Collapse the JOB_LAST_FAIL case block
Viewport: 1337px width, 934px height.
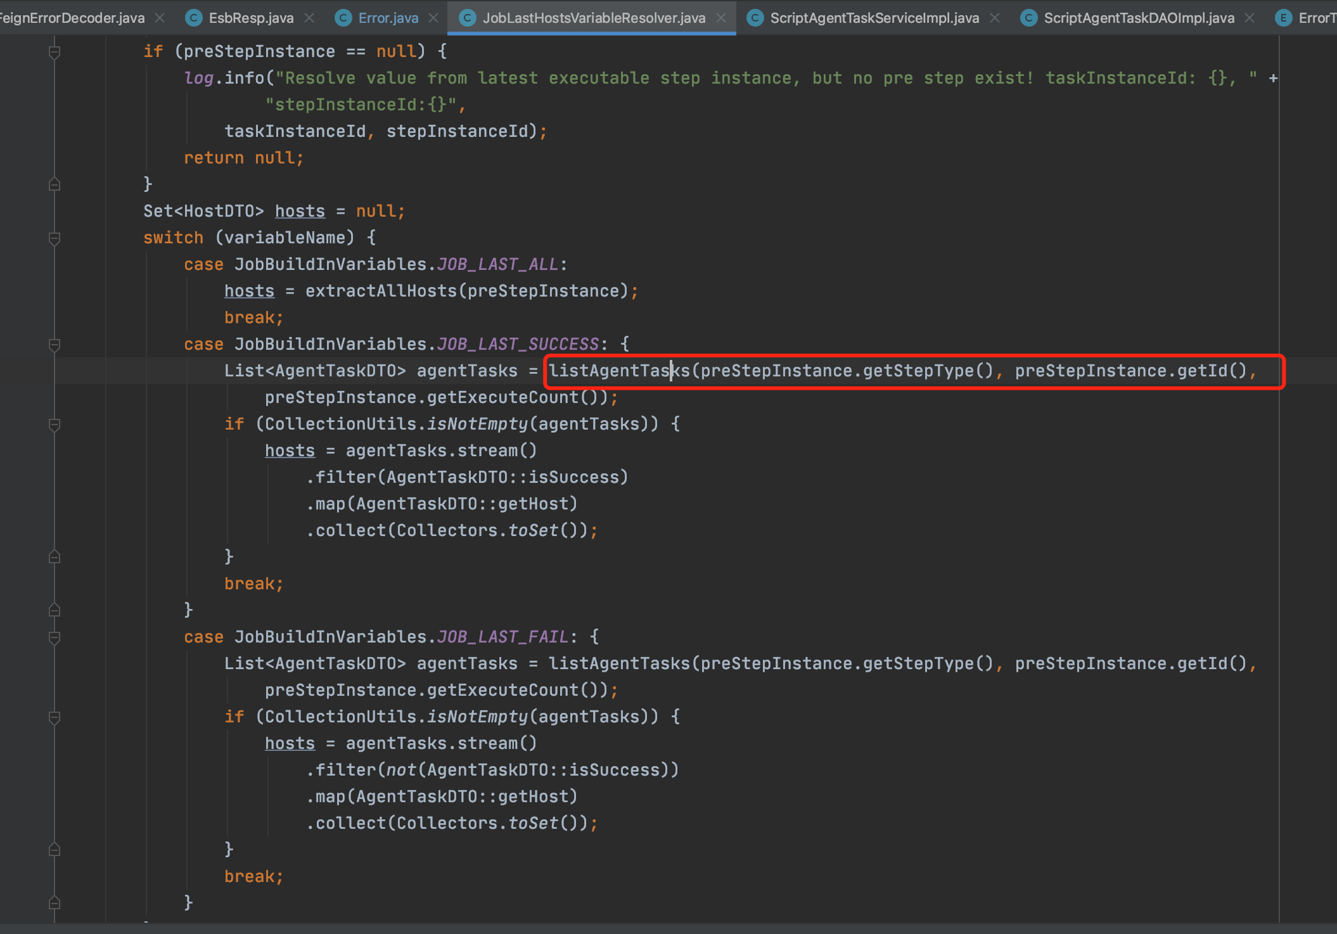click(x=54, y=637)
